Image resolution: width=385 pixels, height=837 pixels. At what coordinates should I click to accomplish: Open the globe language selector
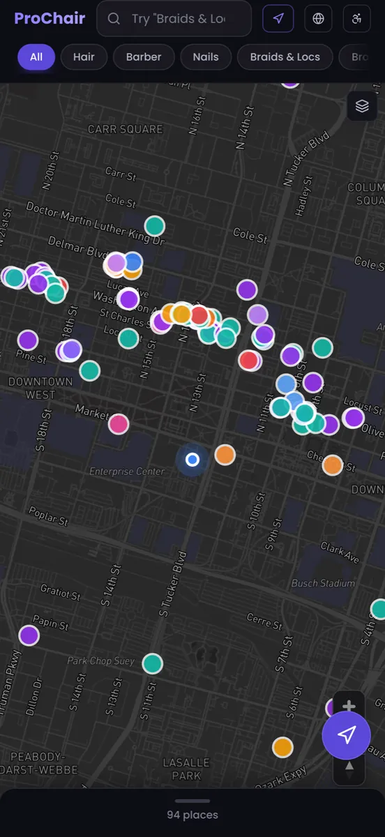click(318, 18)
